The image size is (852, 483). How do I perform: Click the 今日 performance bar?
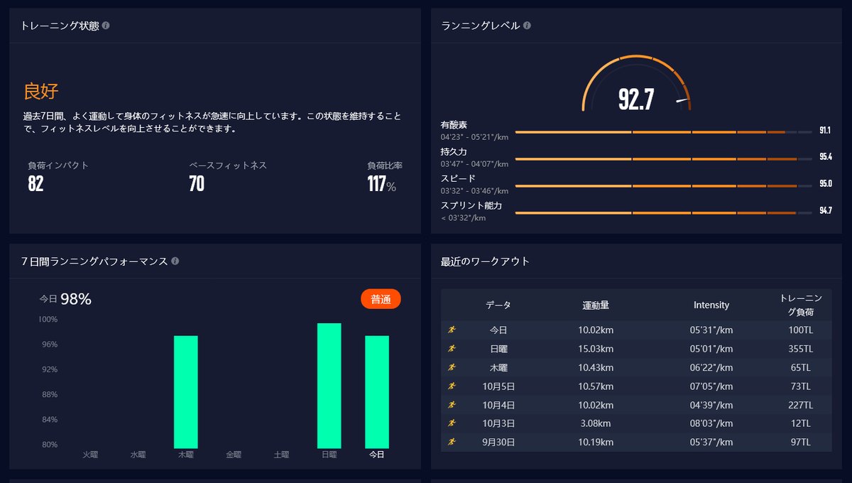click(x=377, y=392)
